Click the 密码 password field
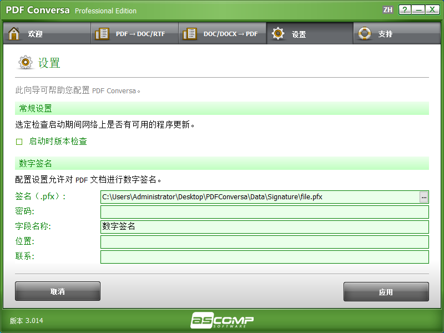The width and height of the screenshot is (444, 333). [265, 212]
